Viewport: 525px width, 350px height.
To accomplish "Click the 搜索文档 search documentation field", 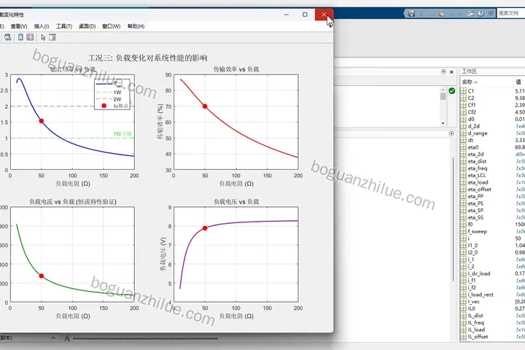I will point(511,13).
